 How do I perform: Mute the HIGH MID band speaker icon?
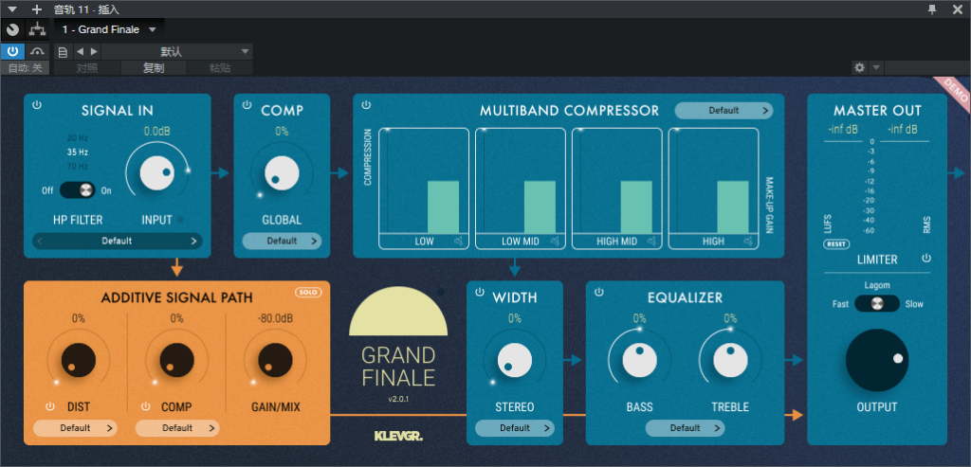coord(651,242)
